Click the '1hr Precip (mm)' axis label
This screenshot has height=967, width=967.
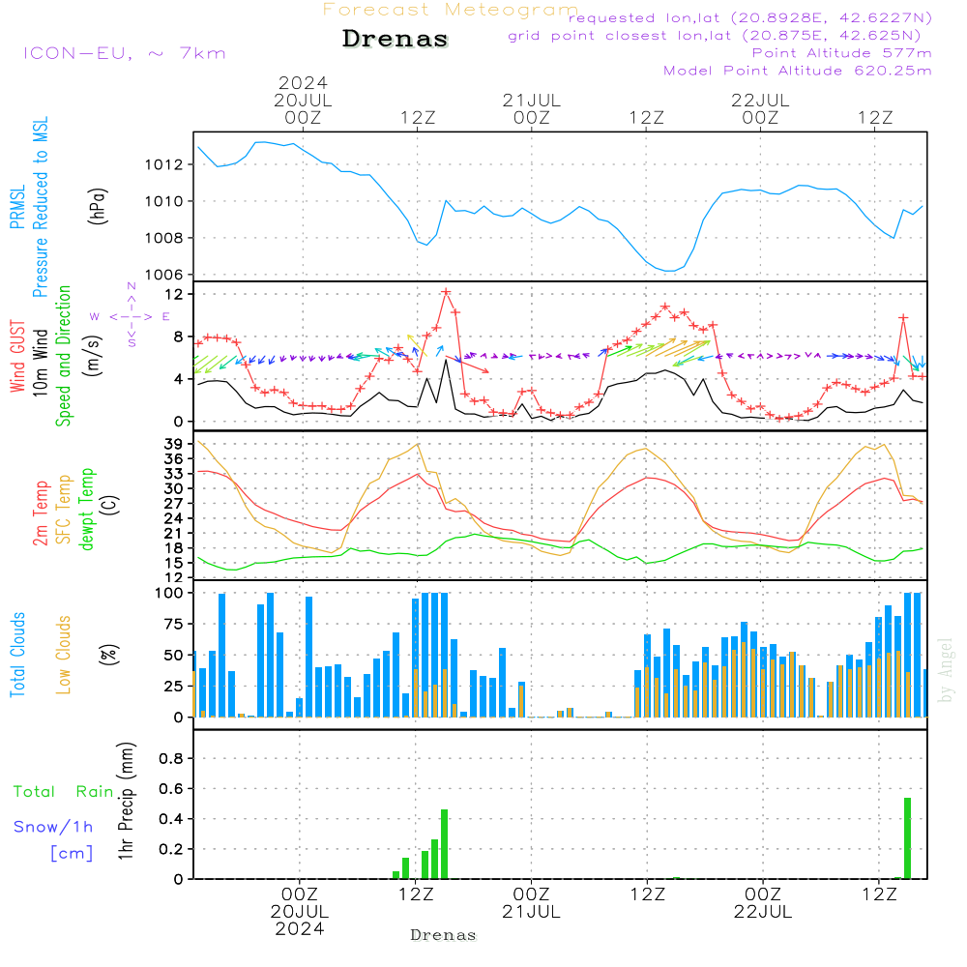[x=126, y=801]
